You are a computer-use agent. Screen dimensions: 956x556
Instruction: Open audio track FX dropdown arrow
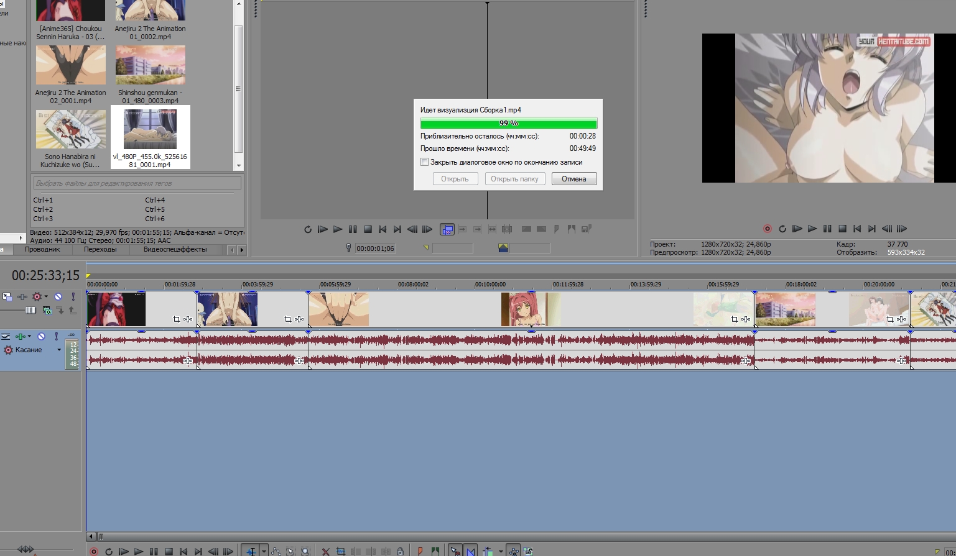29,336
